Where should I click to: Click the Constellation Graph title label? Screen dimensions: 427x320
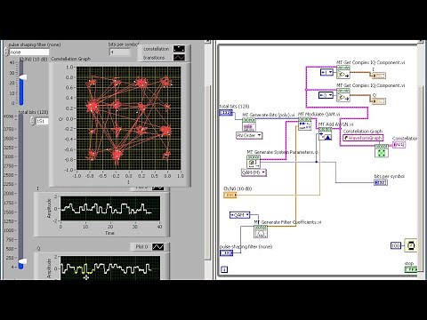70,59
